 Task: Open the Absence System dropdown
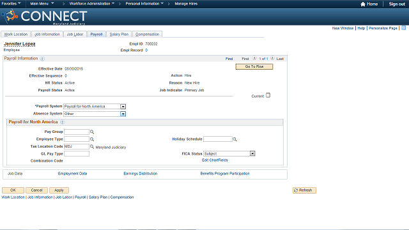123,114
